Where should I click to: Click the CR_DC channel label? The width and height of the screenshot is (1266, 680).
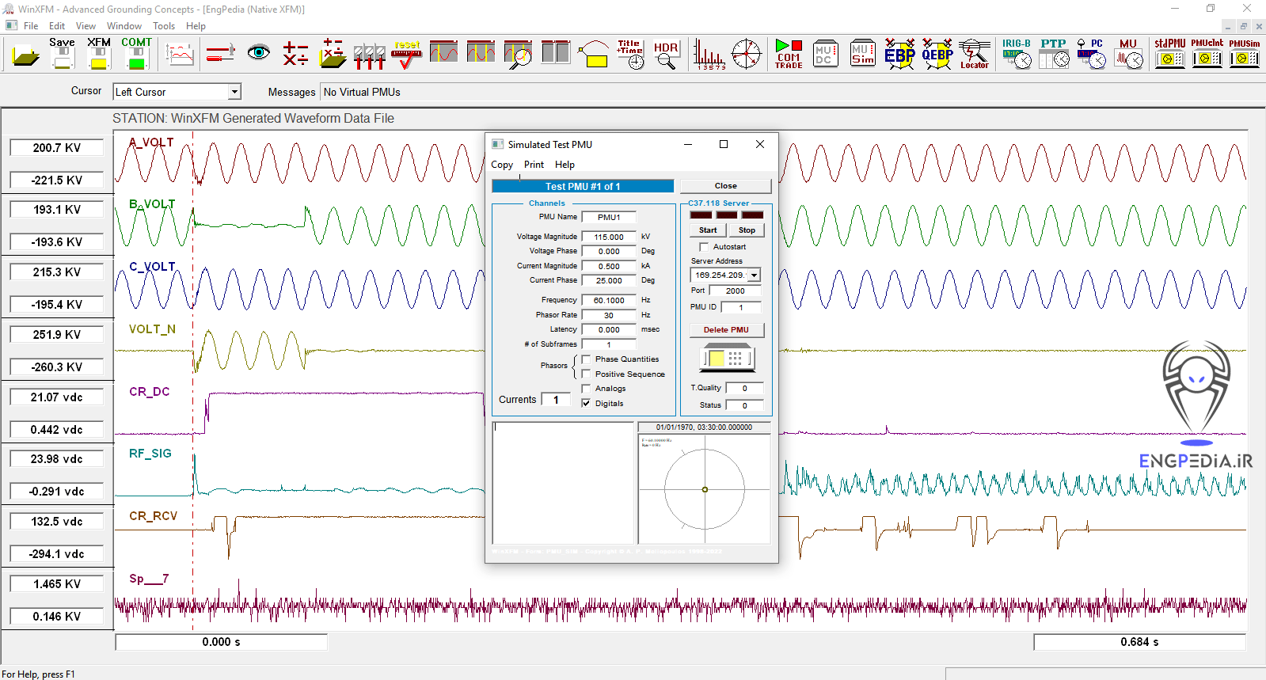pos(150,392)
